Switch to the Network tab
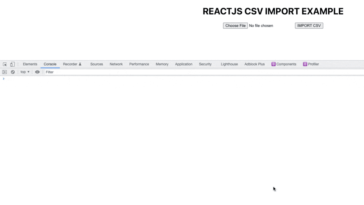This screenshot has height=205, width=364. pyautogui.click(x=116, y=64)
